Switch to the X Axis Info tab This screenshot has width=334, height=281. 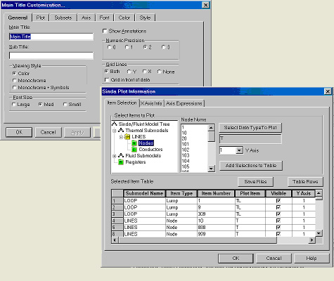(x=151, y=103)
